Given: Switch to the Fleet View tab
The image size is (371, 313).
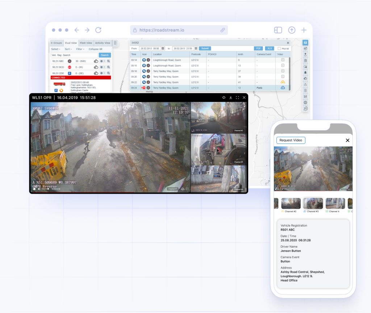Looking at the screenshot, I should pyautogui.click(x=86, y=43).
